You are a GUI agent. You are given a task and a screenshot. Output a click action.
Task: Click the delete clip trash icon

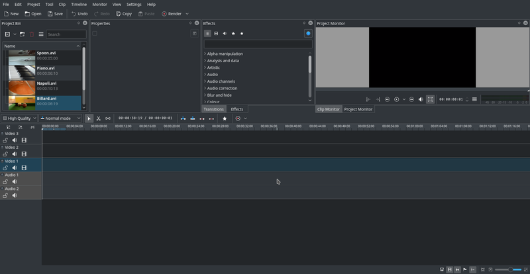click(31, 34)
